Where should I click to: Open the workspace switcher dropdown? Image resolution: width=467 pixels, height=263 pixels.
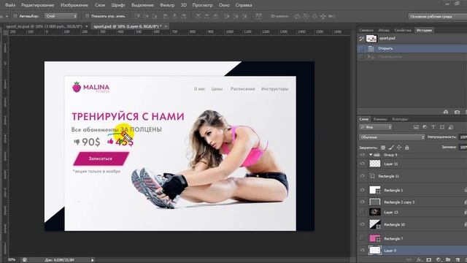437,16
